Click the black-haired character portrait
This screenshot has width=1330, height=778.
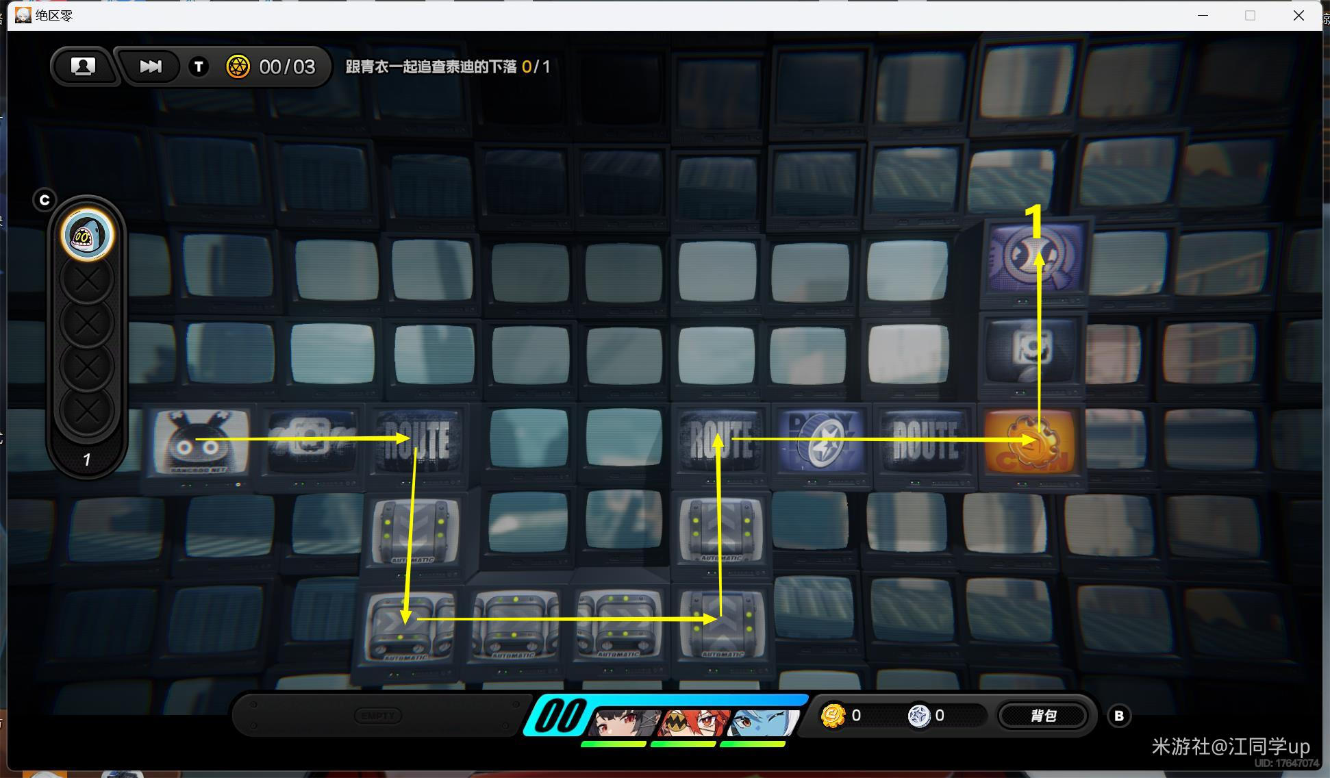625,723
